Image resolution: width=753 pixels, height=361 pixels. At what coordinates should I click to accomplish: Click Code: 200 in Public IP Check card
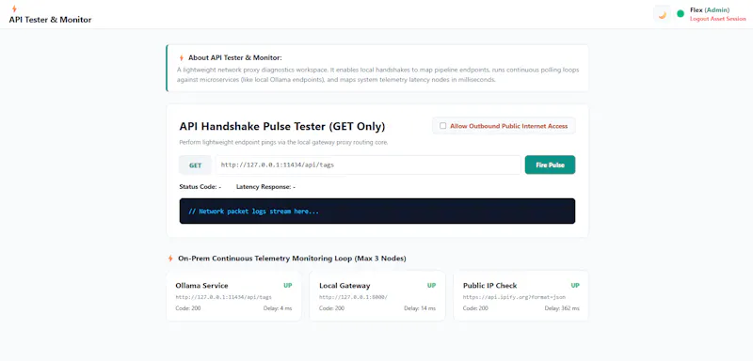475,308
